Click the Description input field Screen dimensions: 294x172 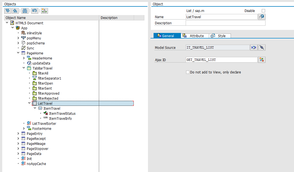coord(225,23)
